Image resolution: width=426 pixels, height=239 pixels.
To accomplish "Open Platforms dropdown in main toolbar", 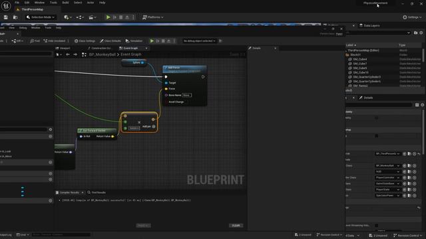I will pyautogui.click(x=153, y=17).
